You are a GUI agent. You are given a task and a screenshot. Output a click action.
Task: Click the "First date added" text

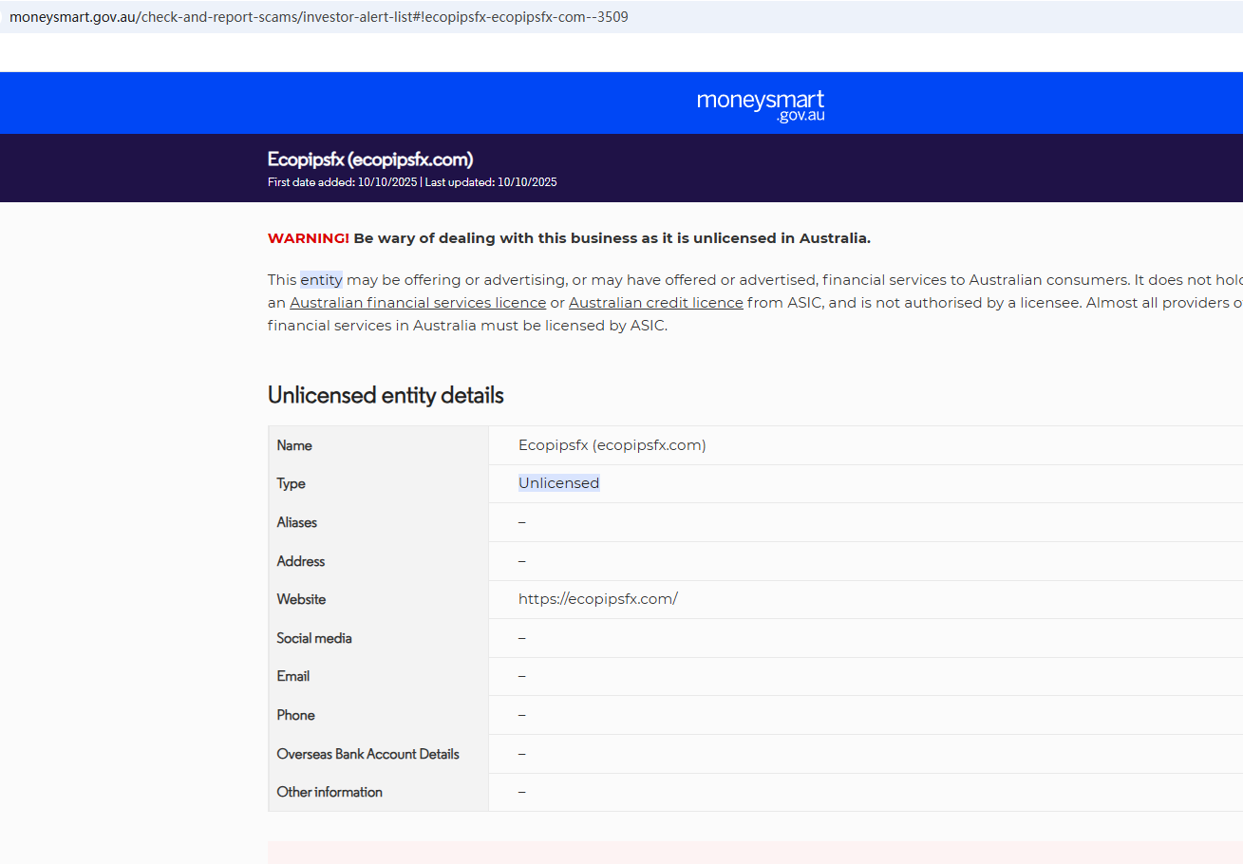point(342,182)
